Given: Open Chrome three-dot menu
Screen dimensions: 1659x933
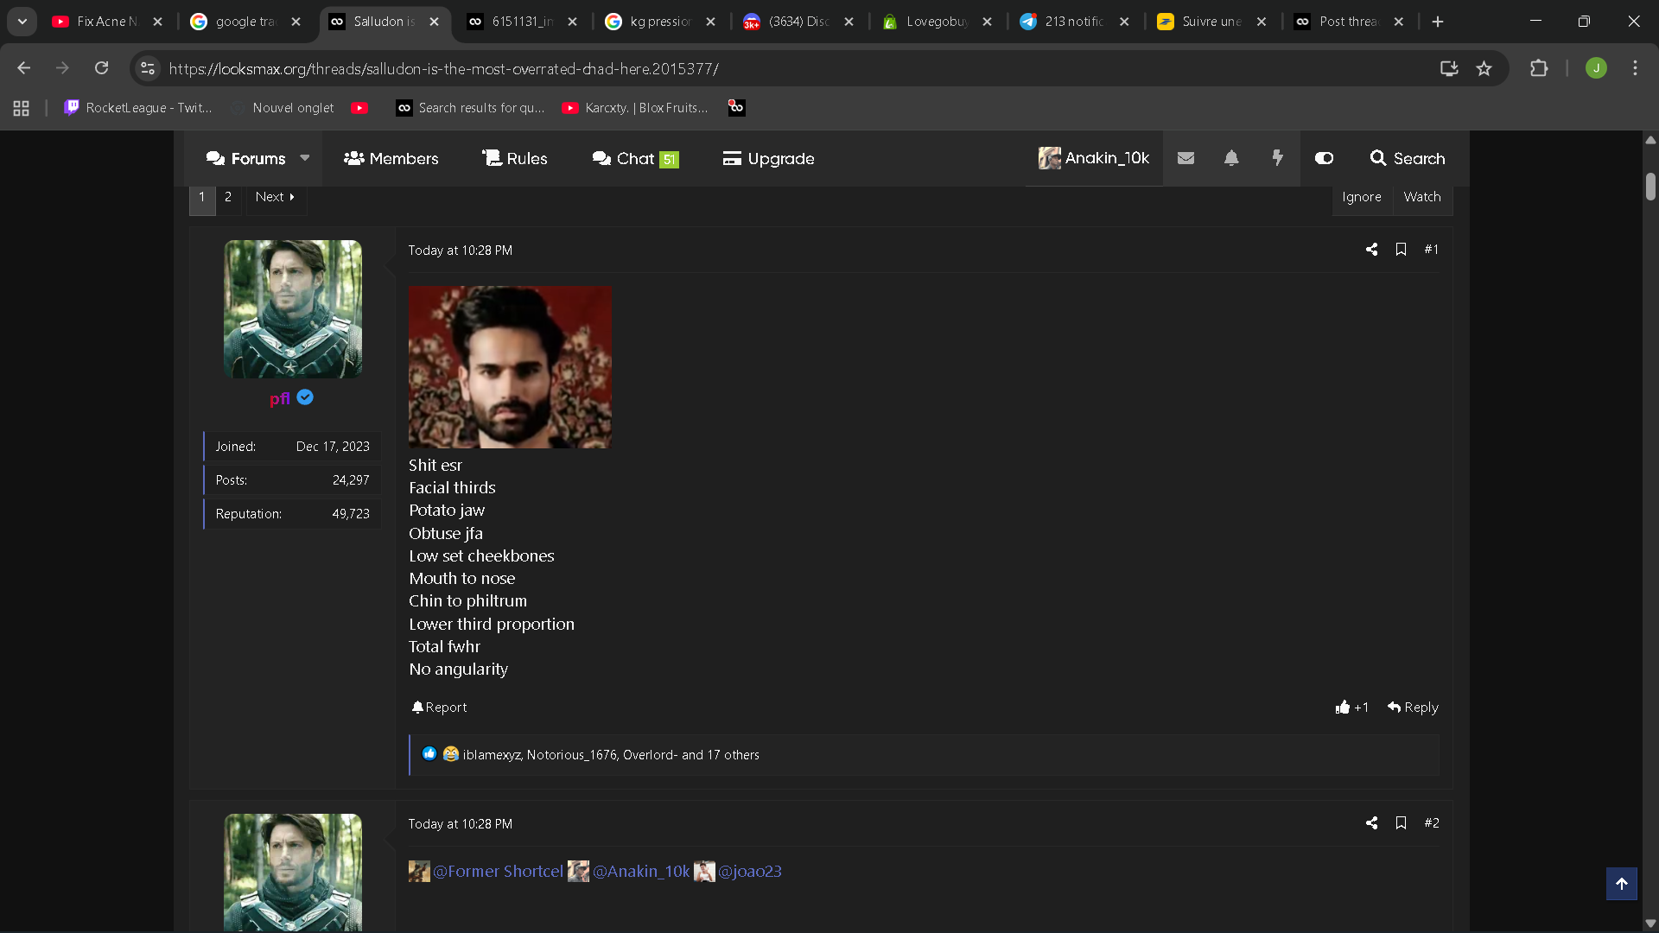Looking at the screenshot, I should pos(1635,68).
